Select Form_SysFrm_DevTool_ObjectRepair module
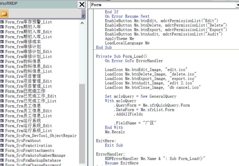The image size is (239, 166). point(41,136)
